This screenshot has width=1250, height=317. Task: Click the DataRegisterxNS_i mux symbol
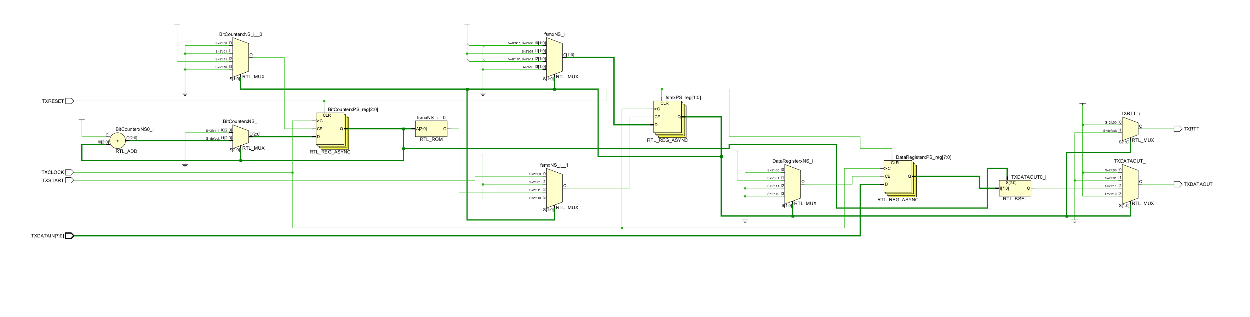793,184
